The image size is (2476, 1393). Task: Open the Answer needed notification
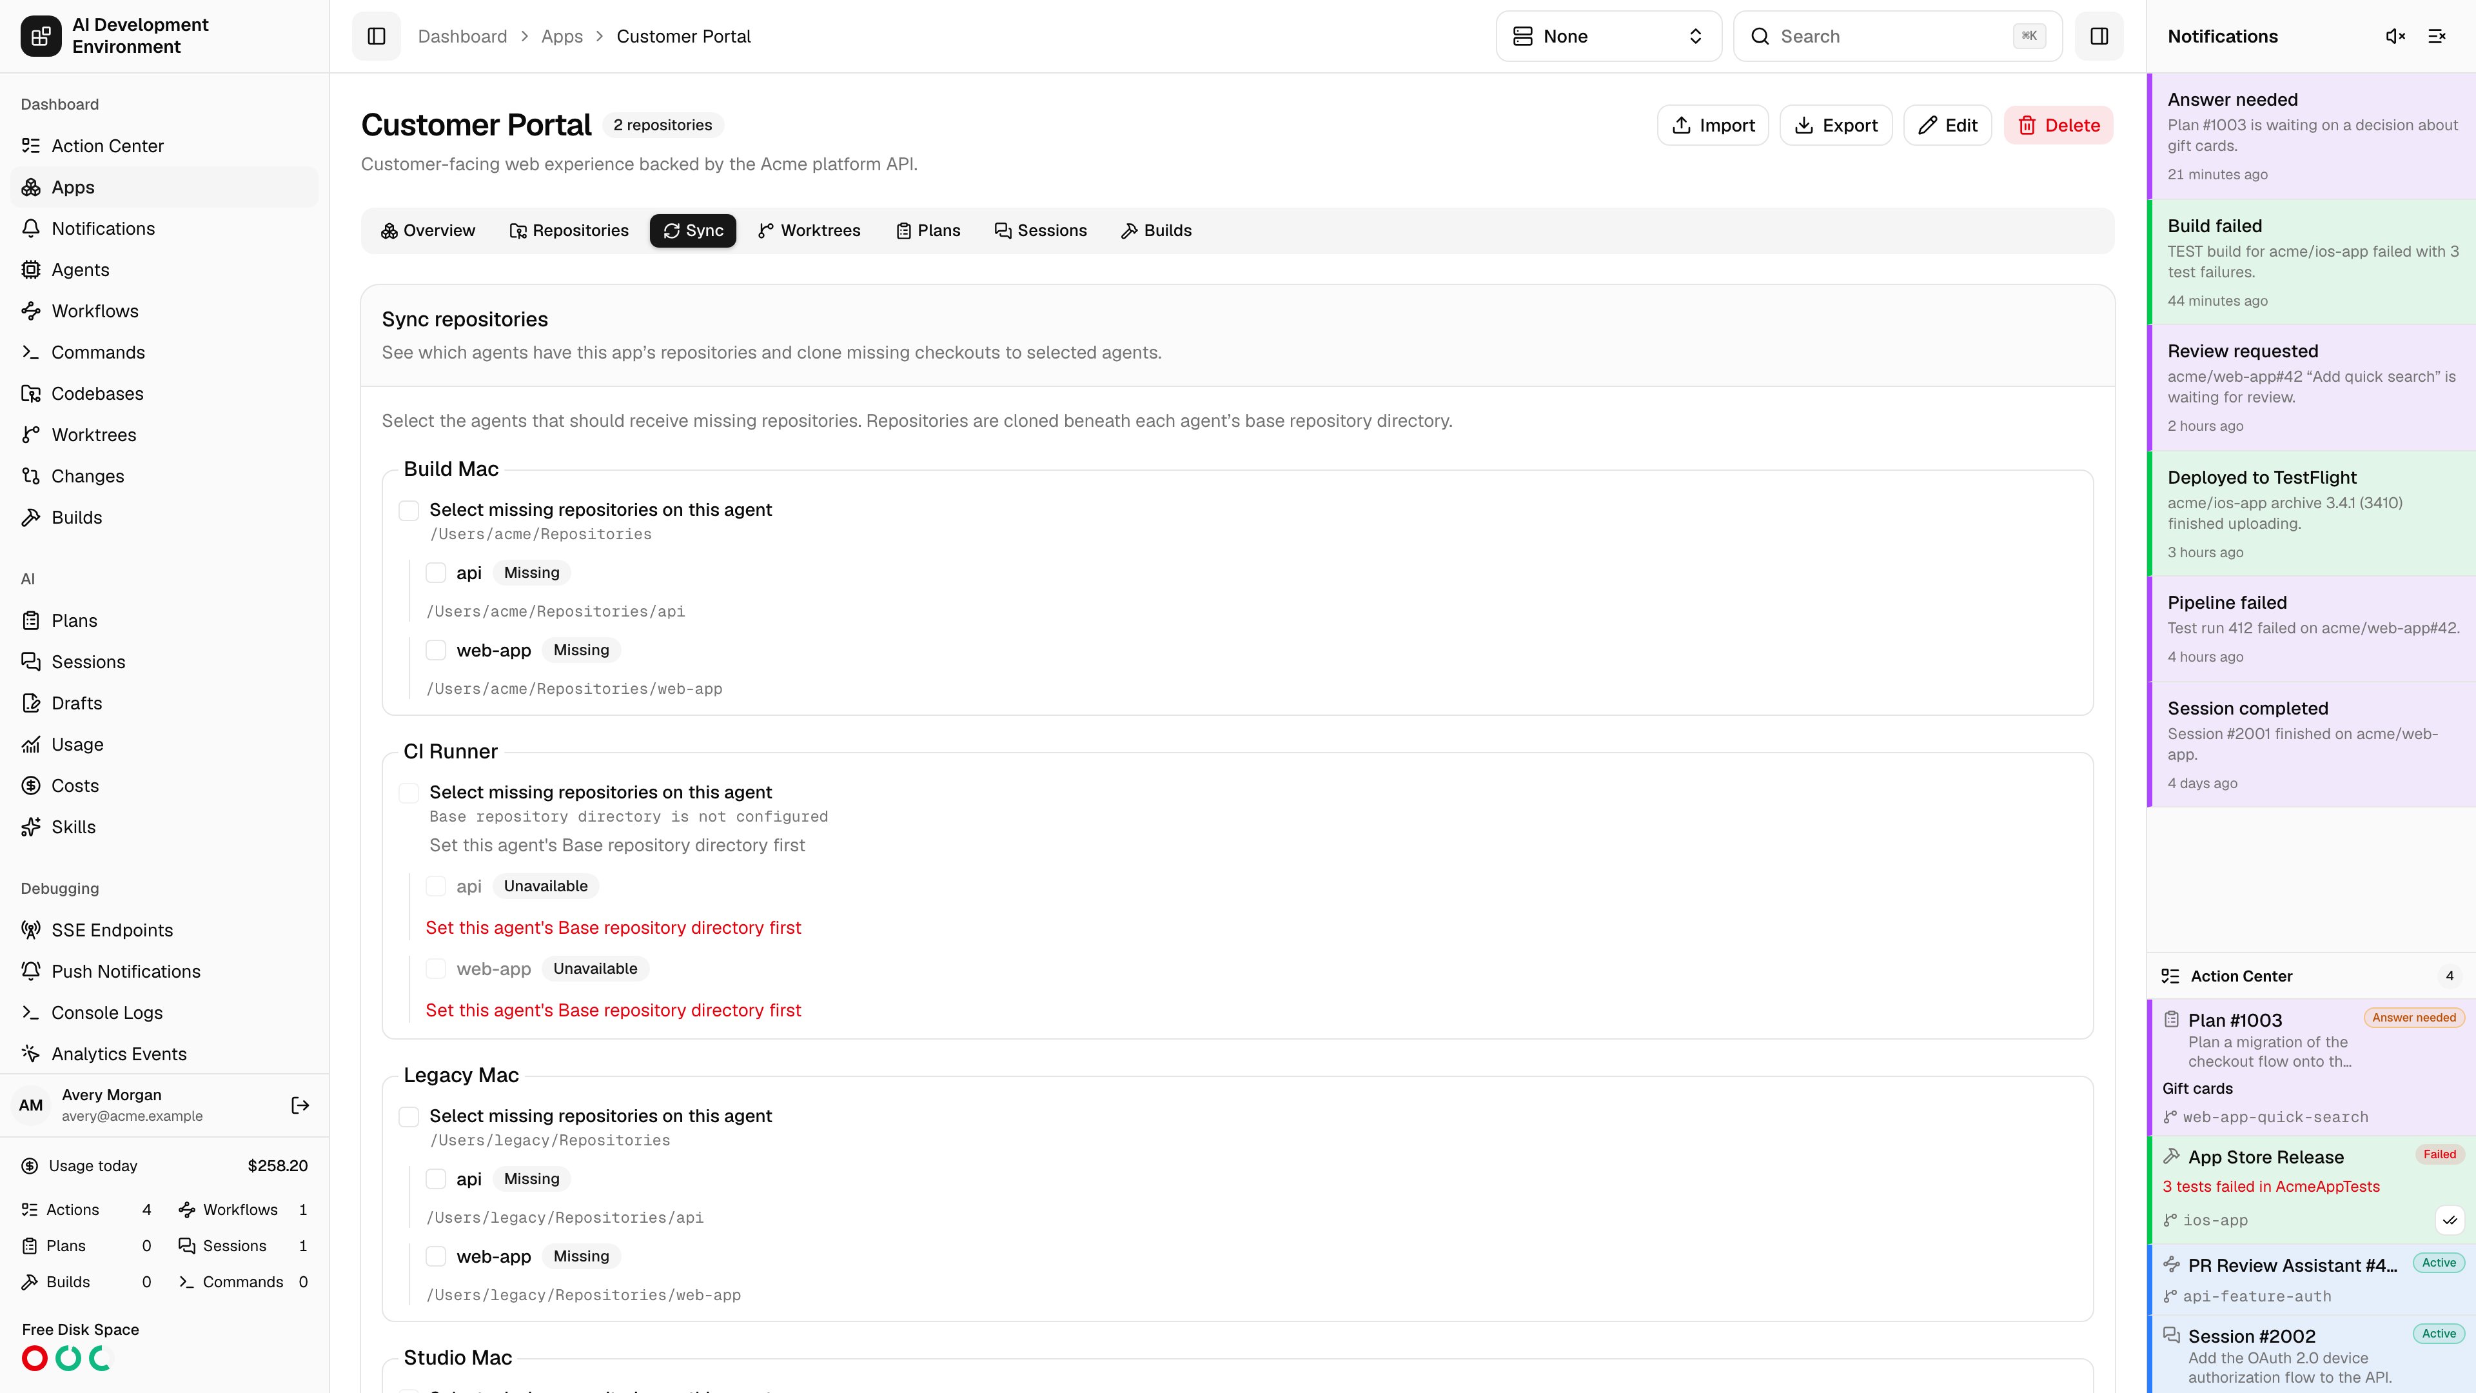pyautogui.click(x=2312, y=135)
